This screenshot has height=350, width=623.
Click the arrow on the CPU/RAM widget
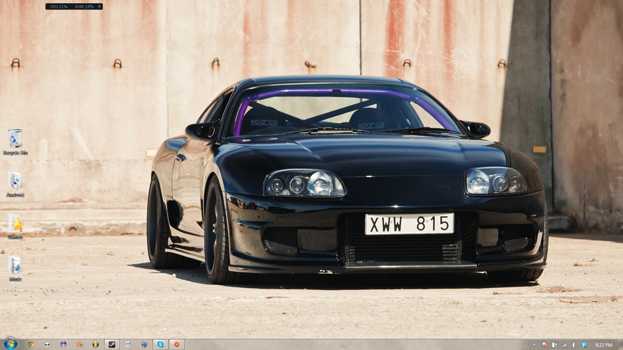pyautogui.click(x=99, y=6)
